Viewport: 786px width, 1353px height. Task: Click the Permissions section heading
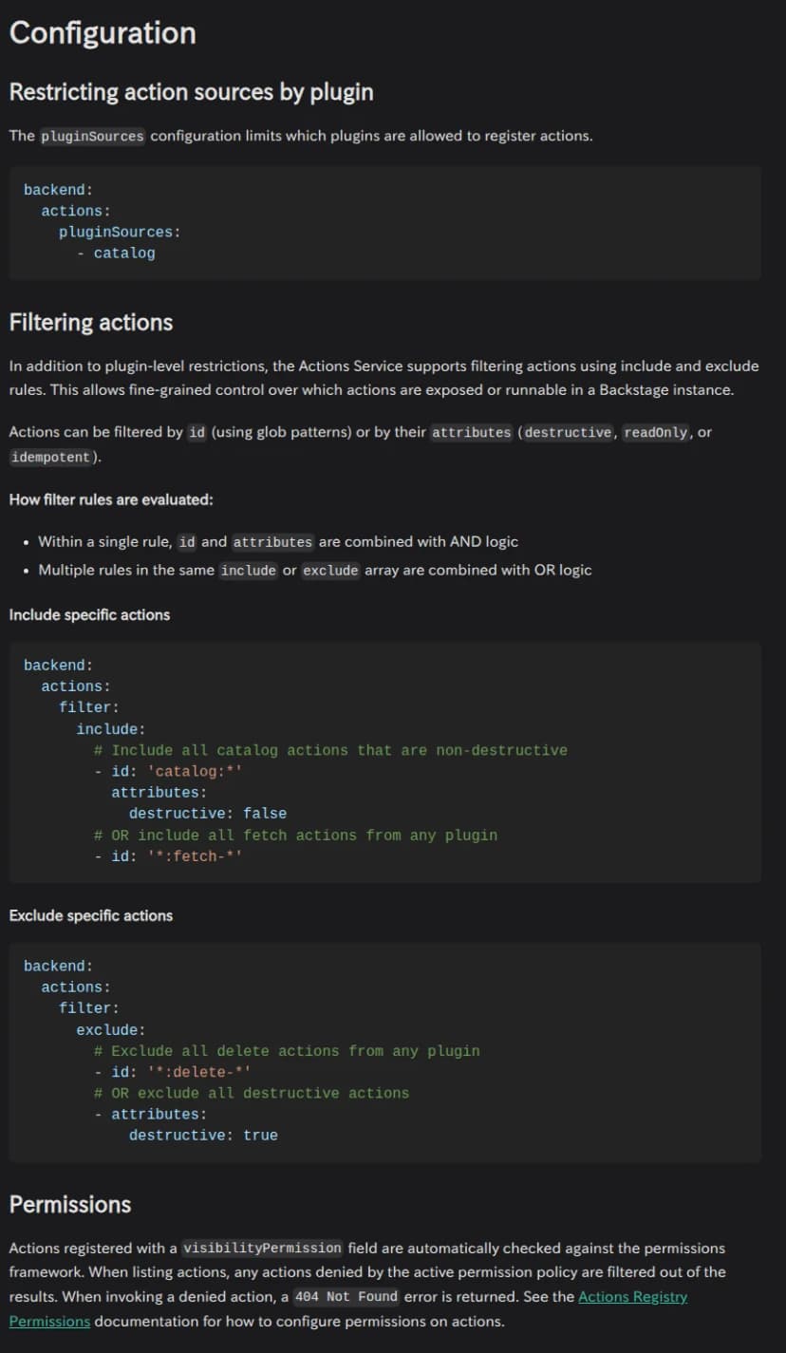coord(70,1205)
